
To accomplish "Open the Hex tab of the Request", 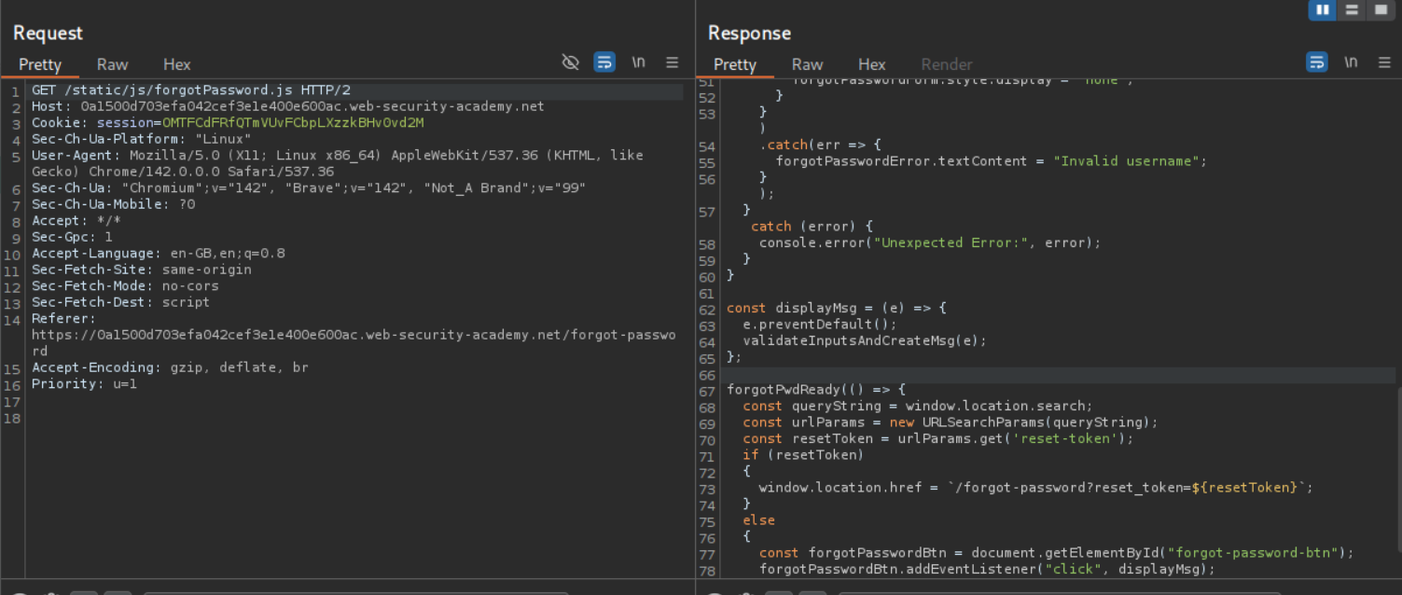I will (x=176, y=64).
